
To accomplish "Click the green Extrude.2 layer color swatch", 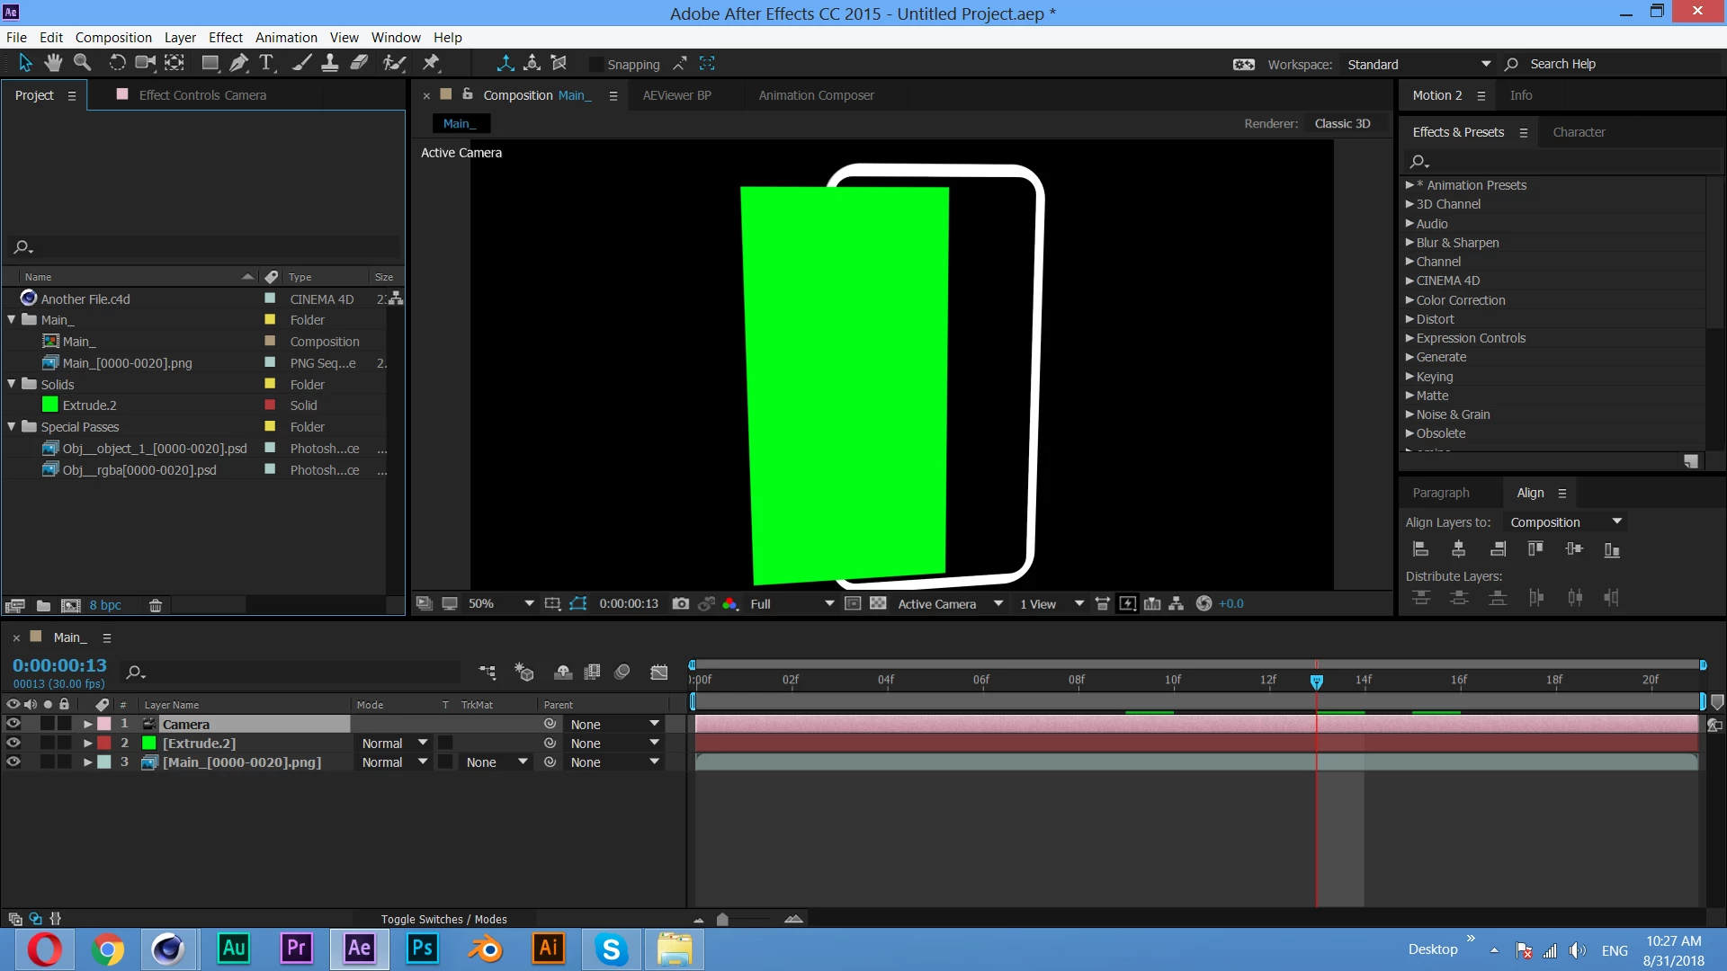I will click(149, 744).
